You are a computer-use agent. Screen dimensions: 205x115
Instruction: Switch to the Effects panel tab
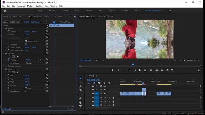(x=47, y=16)
